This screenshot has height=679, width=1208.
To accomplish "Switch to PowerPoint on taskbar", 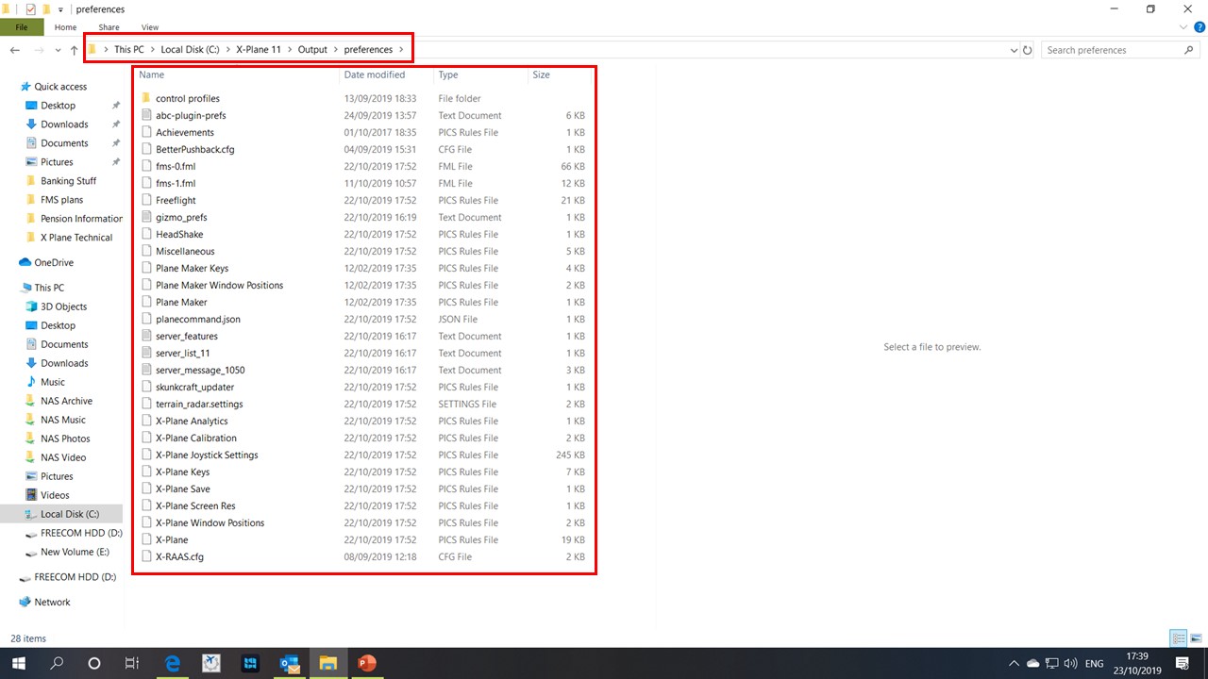I will 366,663.
